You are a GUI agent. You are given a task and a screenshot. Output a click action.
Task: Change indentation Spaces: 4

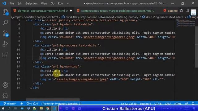[145, 104]
